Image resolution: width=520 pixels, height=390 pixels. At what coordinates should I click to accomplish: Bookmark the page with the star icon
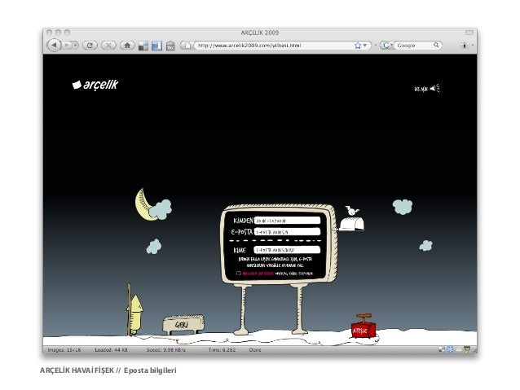(x=358, y=46)
